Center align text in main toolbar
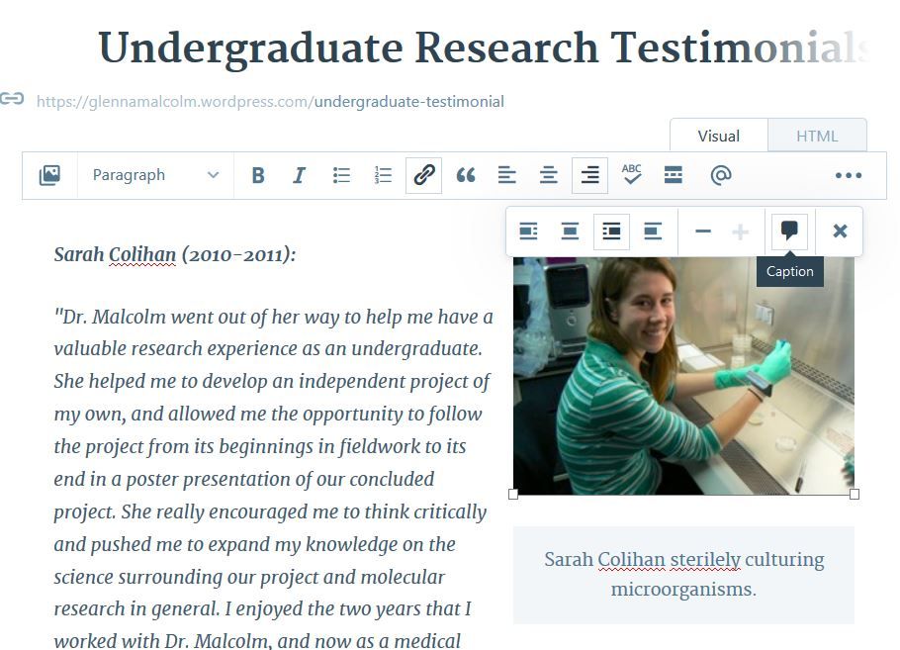900x650 pixels. pyautogui.click(x=549, y=175)
